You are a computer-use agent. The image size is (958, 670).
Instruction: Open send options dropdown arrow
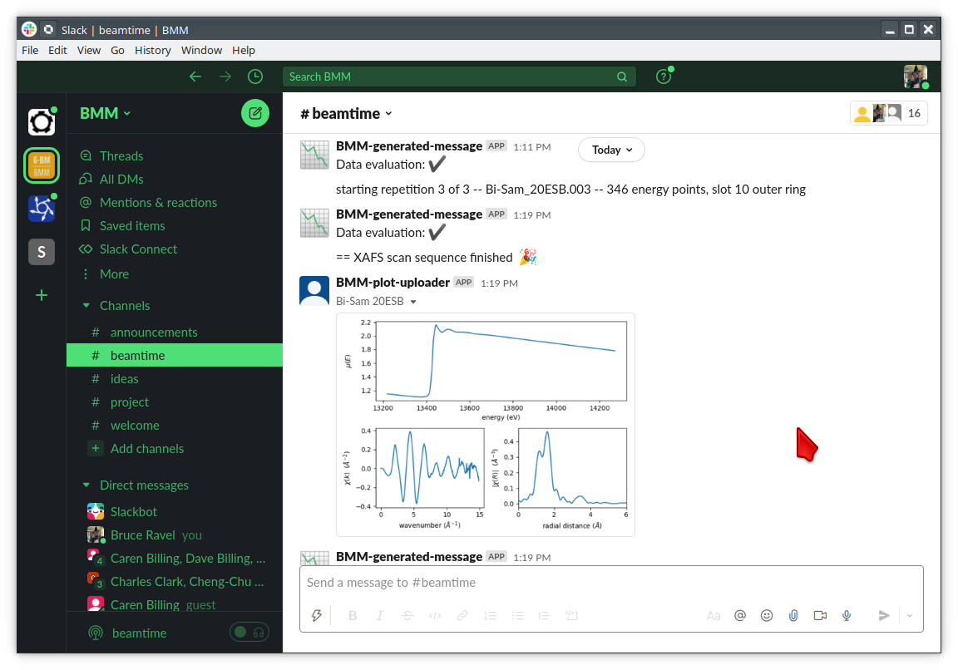(910, 616)
